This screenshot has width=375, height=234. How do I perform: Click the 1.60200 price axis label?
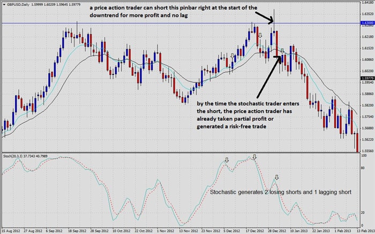[x=368, y=71]
